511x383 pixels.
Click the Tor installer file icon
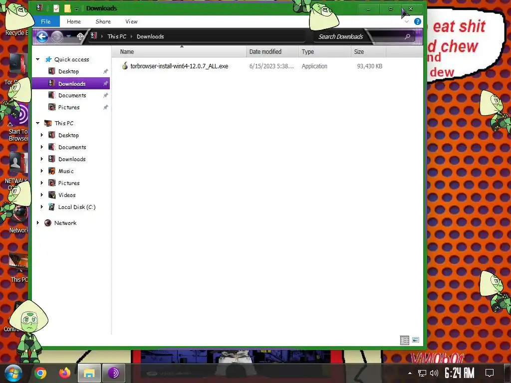(x=124, y=66)
